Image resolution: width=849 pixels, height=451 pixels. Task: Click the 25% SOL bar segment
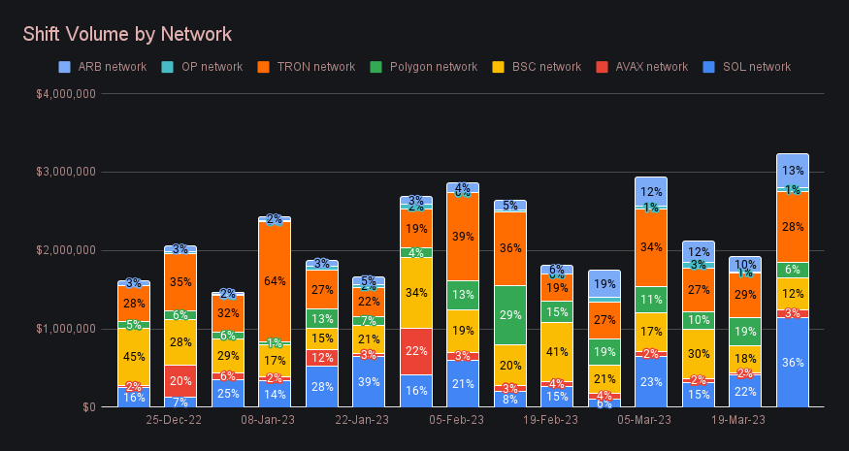228,393
